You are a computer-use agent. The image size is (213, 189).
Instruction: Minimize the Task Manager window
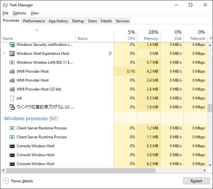pos(176,5)
